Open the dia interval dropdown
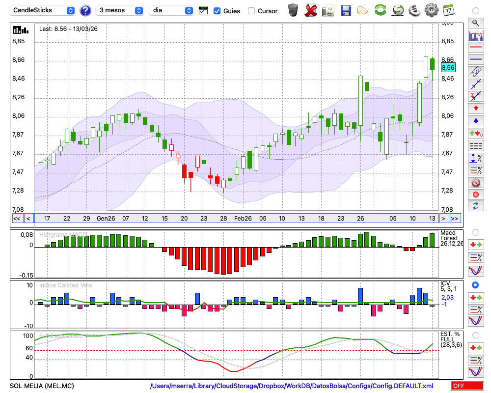491x393 pixels. coord(172,10)
